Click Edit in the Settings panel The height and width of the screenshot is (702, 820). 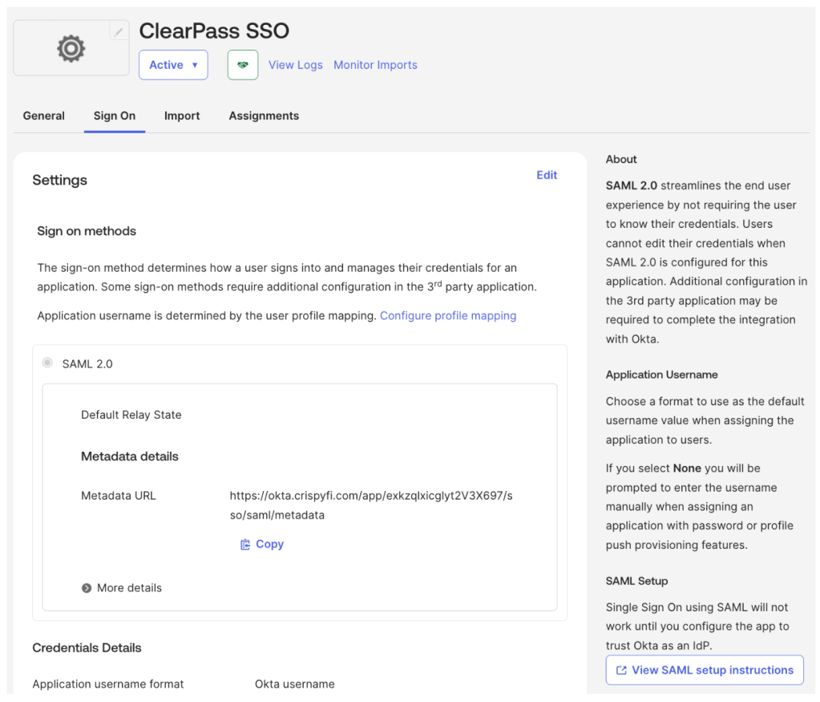coord(547,175)
